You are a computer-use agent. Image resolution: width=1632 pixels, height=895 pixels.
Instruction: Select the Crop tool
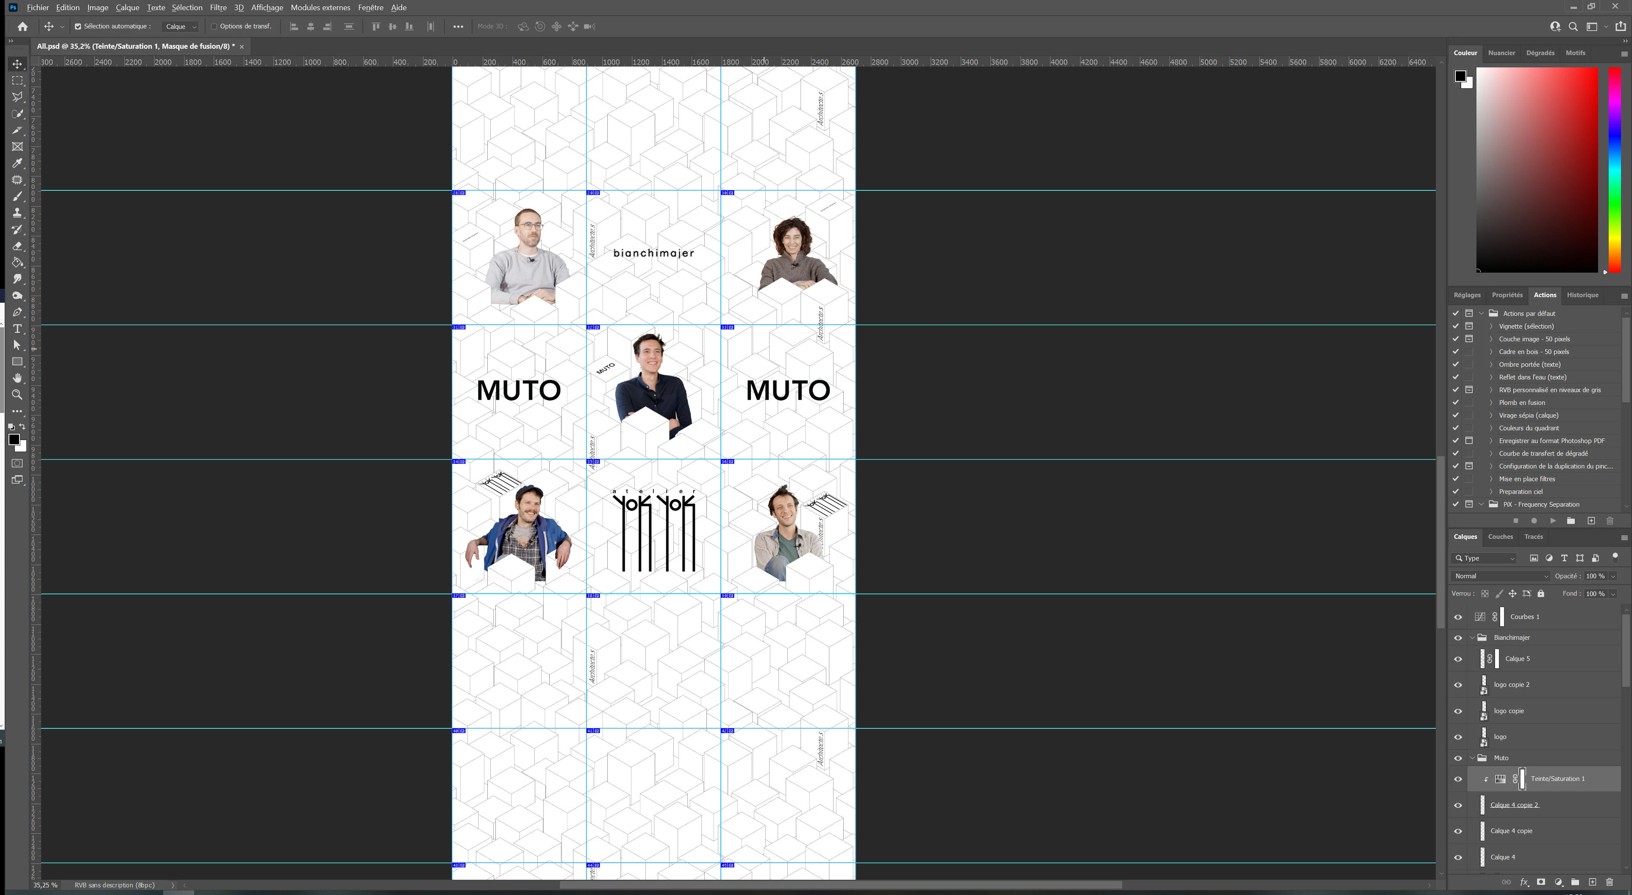(17, 130)
